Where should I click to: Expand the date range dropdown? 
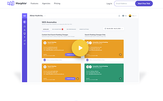point(114,29)
